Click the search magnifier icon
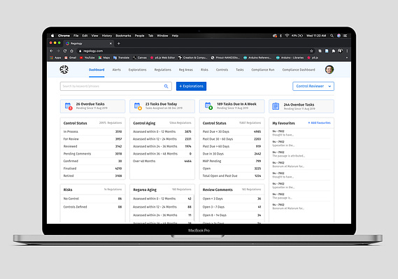Image resolution: width=398 pixels, height=279 pixels. pyautogui.click(x=166, y=86)
